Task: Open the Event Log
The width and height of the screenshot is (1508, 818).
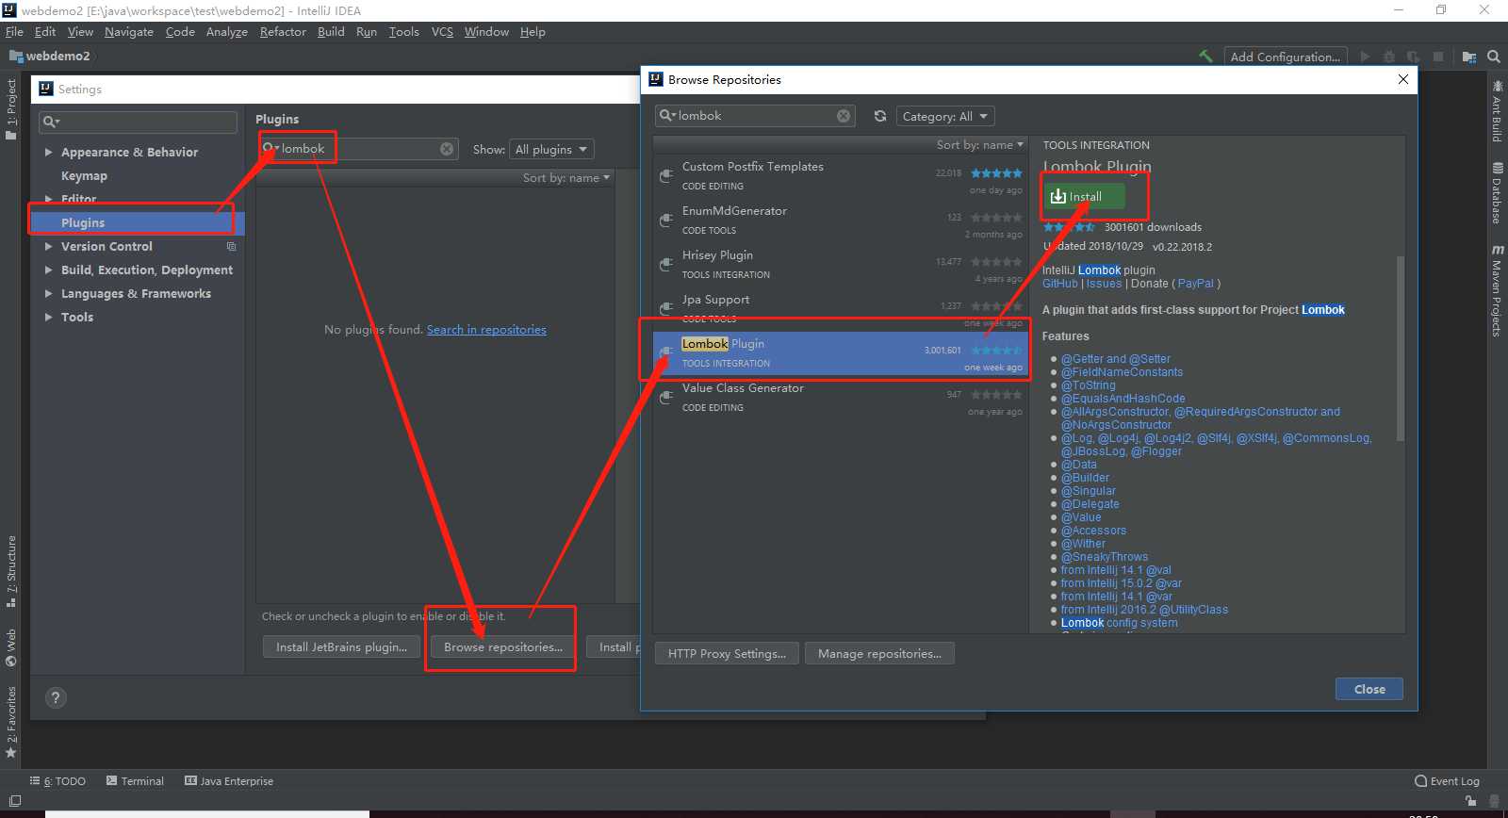Action: click(1447, 781)
